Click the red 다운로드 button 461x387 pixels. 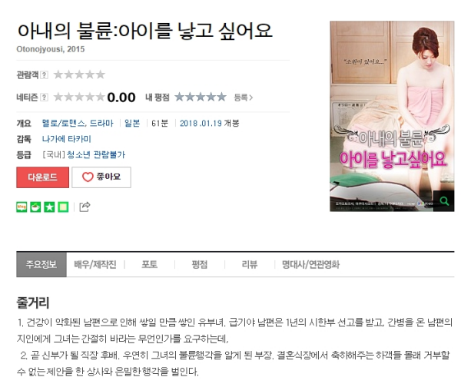(x=42, y=177)
